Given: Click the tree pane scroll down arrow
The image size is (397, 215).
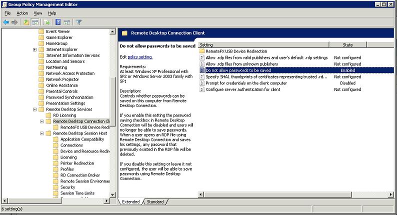Looking at the screenshot, I should [x=112, y=194].
